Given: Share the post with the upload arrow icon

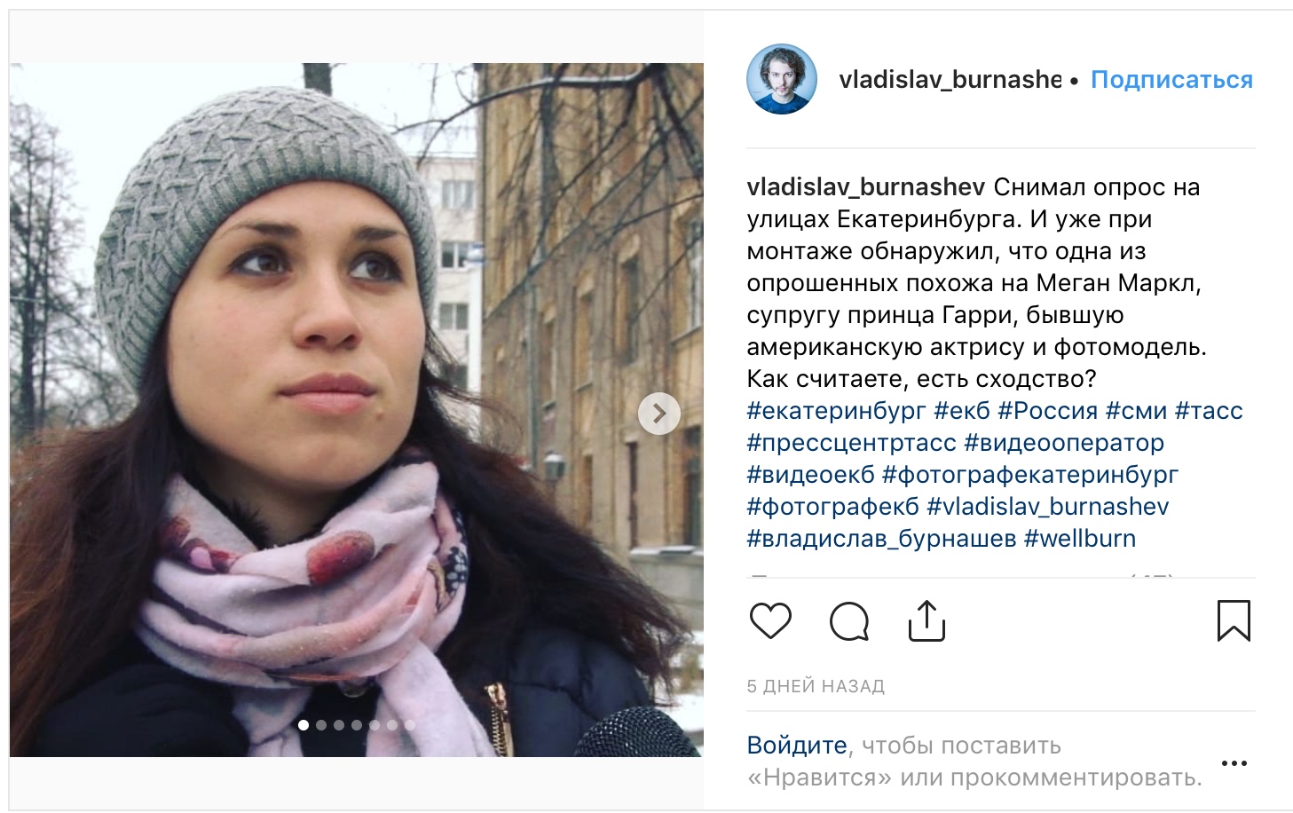Looking at the screenshot, I should (926, 620).
